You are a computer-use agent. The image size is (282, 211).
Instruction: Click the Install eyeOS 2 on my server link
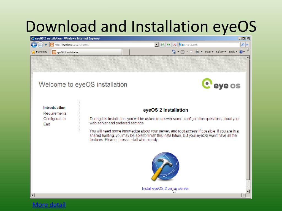pyautogui.click(x=165, y=188)
